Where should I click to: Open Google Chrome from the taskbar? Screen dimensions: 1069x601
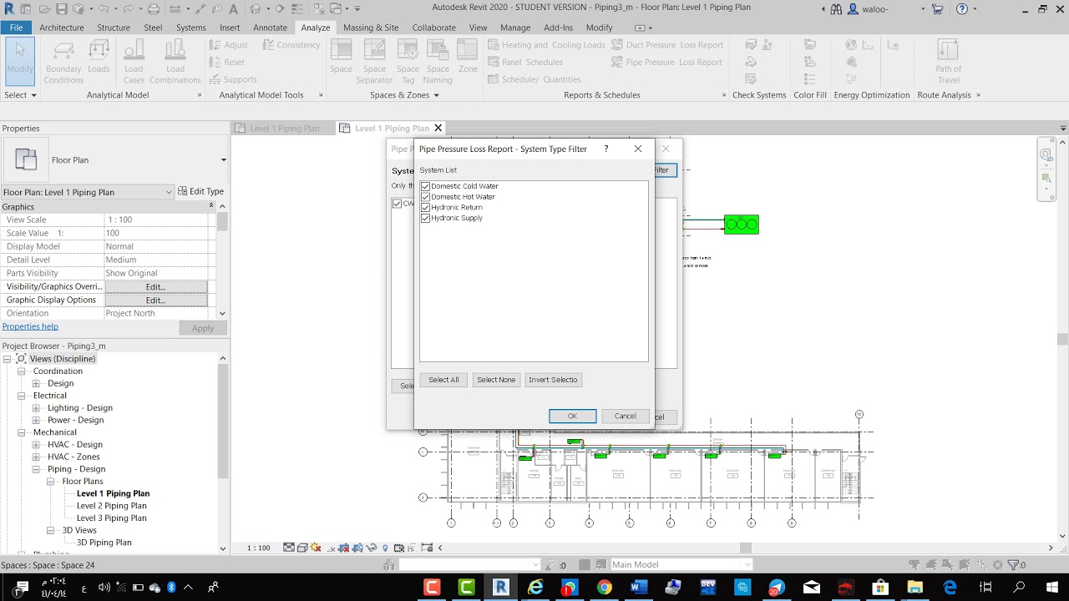click(x=604, y=588)
